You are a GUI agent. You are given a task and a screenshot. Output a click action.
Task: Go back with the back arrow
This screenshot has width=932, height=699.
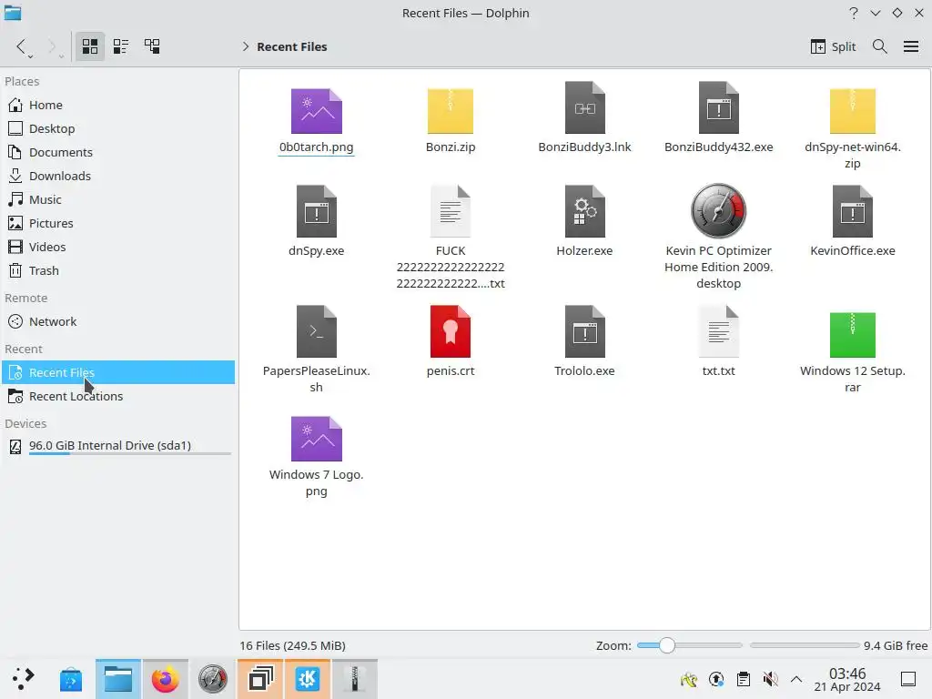tap(21, 46)
